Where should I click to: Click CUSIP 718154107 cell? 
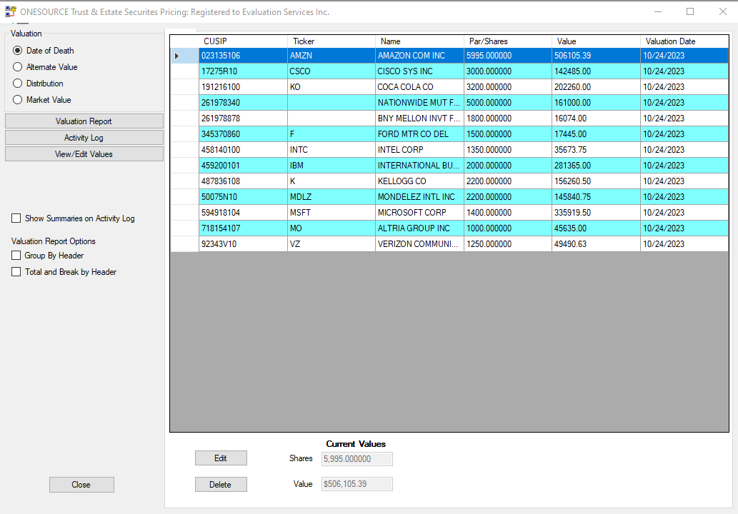coord(243,228)
